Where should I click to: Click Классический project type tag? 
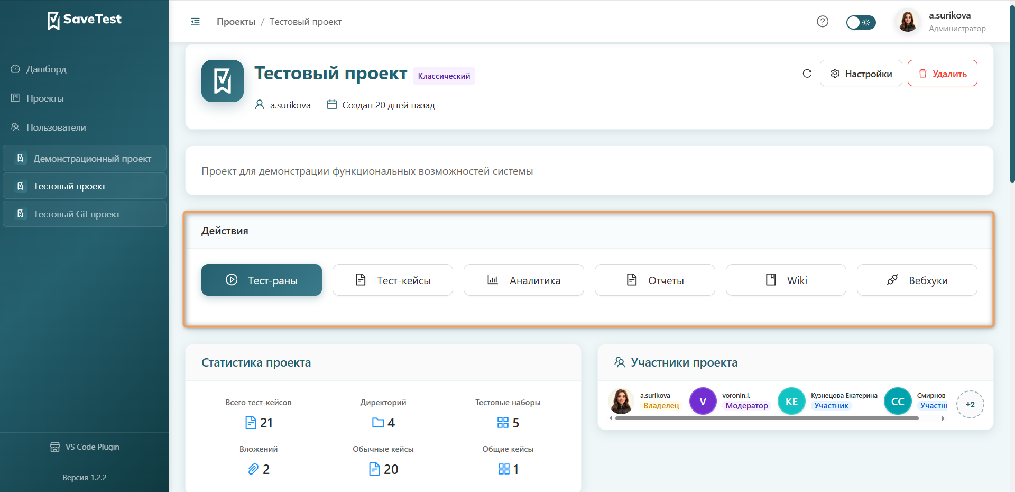[x=444, y=76]
